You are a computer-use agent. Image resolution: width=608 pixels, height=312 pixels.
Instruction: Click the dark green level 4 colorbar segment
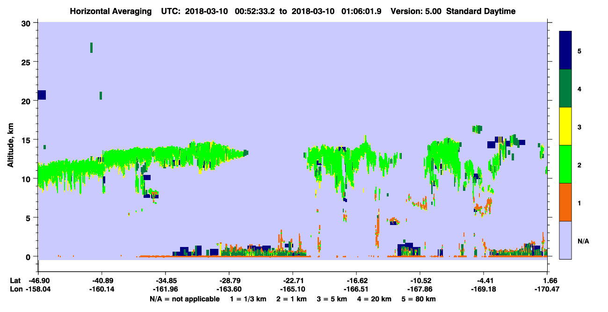point(565,88)
